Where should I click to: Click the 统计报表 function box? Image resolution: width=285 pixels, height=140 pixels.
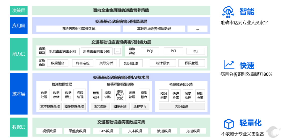click(x=163, y=63)
